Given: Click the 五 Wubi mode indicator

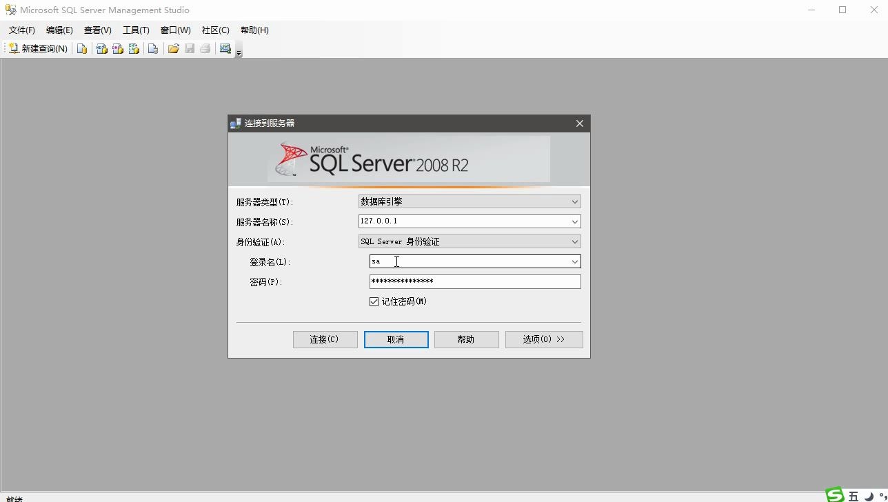Looking at the screenshot, I should tap(854, 496).
